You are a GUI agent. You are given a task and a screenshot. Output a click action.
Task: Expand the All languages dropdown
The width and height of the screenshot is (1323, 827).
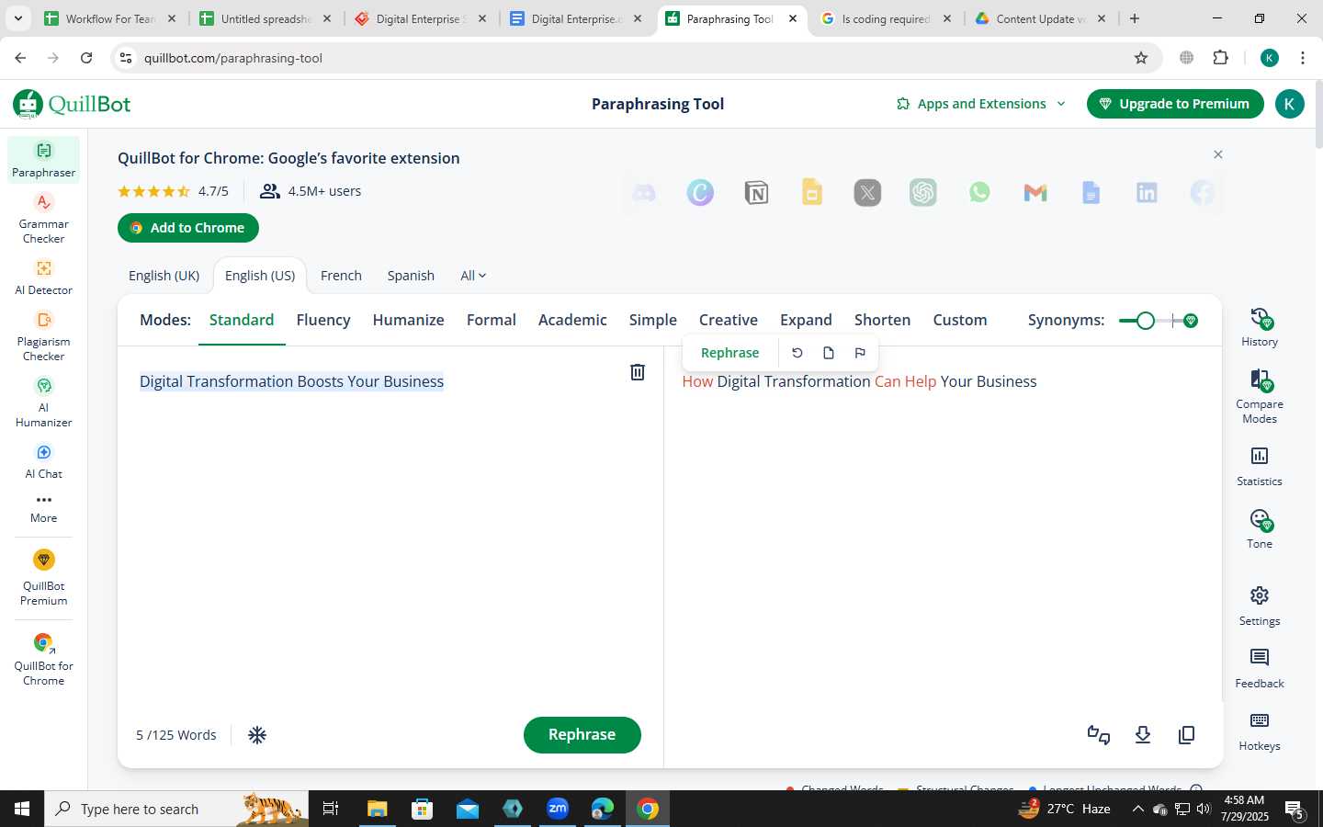click(x=473, y=276)
